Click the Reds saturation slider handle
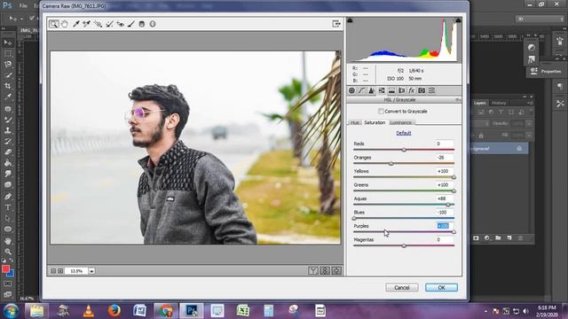Viewport: 568px width, 319px height. 404,150
